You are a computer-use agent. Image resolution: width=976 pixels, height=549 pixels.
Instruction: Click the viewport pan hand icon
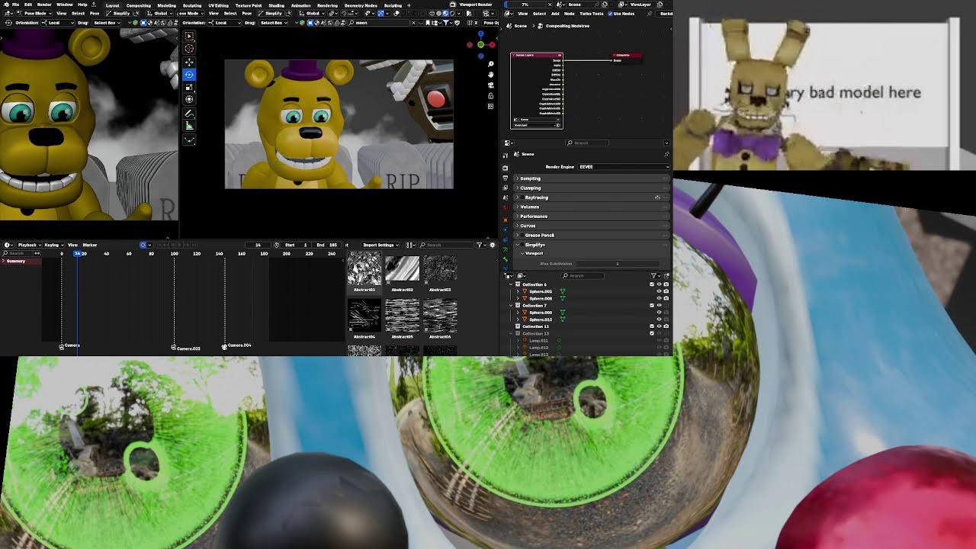coord(490,74)
